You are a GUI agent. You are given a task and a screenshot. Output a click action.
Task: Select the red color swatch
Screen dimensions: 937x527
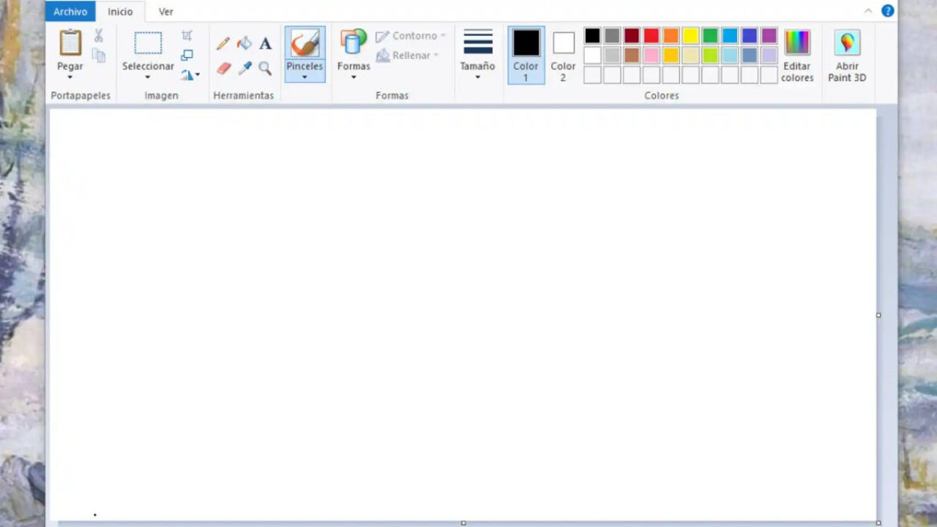coord(651,36)
